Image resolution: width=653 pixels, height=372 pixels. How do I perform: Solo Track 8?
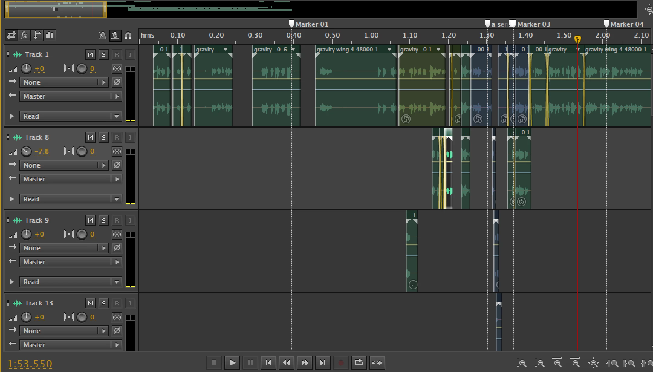104,138
